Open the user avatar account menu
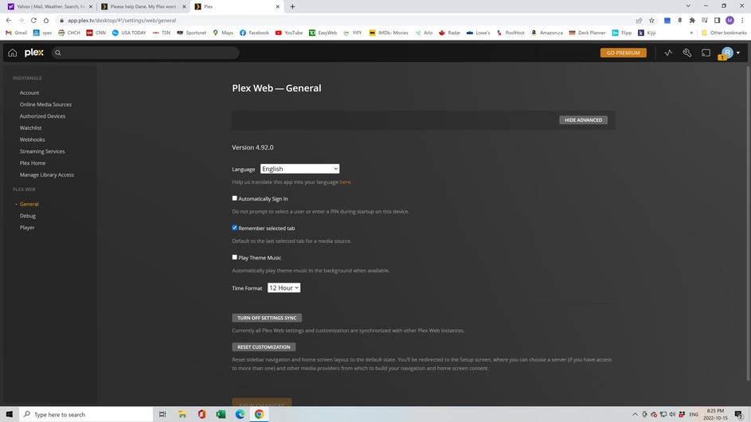Screen dimensions: 751x422 pos(730,53)
